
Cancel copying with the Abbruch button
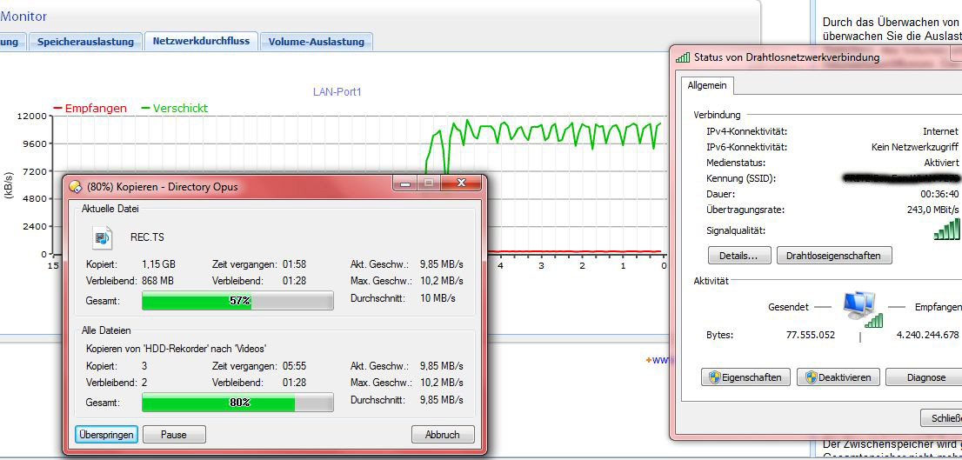[x=443, y=435]
